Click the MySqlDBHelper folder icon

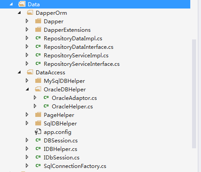point(38,81)
